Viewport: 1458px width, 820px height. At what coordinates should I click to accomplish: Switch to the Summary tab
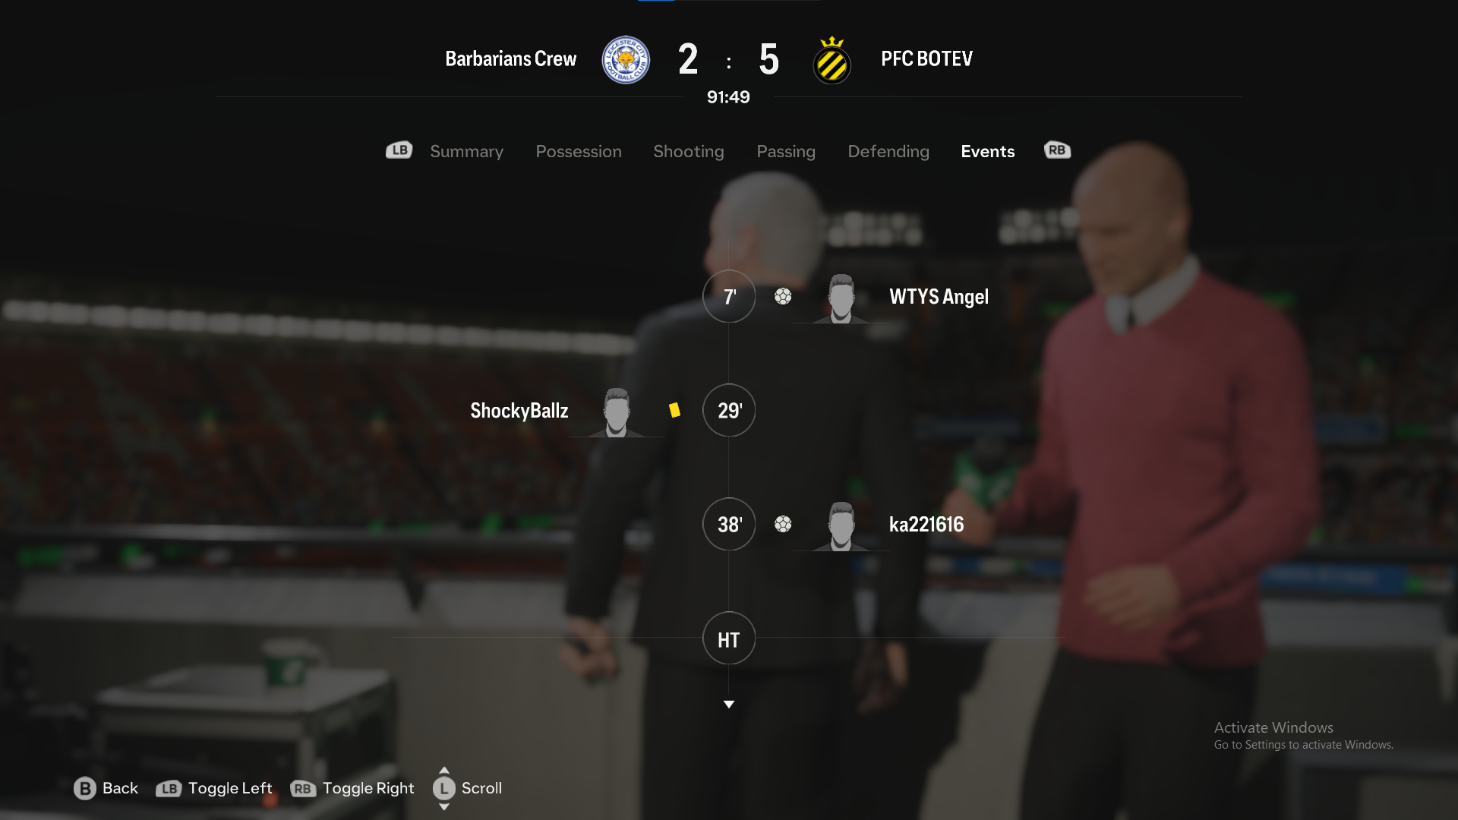[x=466, y=151]
